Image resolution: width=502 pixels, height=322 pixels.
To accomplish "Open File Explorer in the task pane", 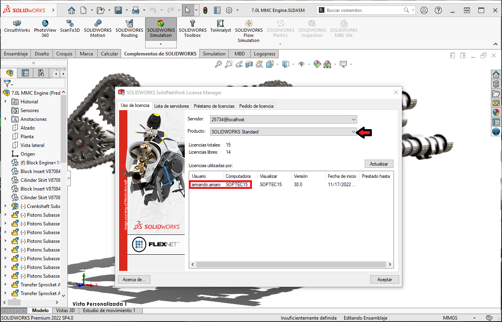I will pyautogui.click(x=496, y=93).
